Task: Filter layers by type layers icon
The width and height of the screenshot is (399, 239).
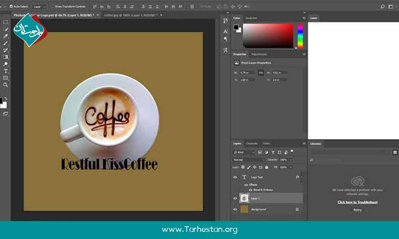Action: (273, 152)
